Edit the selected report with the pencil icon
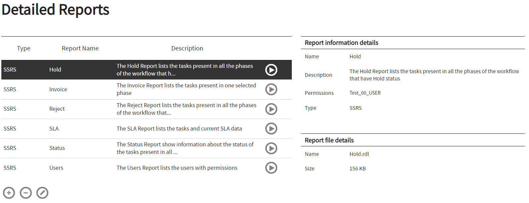This screenshot has height=203, width=529. [x=42, y=192]
